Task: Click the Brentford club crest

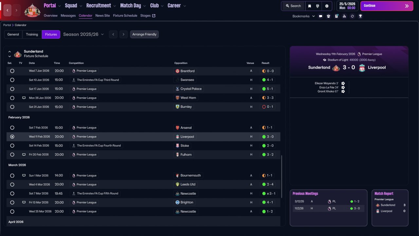Action: [x=178, y=71]
